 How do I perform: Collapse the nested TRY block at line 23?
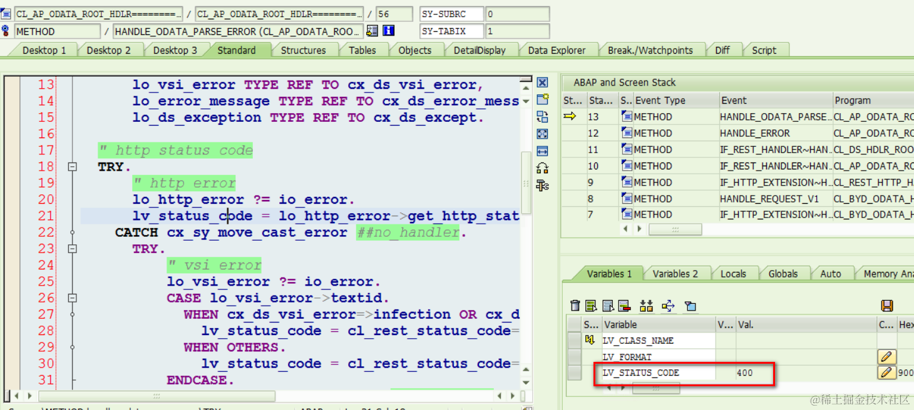coord(72,249)
